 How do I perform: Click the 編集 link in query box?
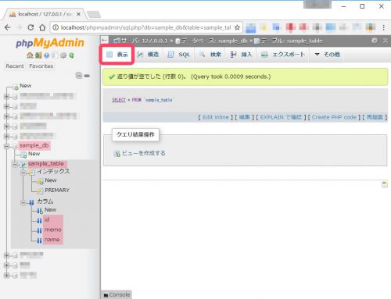[244, 117]
